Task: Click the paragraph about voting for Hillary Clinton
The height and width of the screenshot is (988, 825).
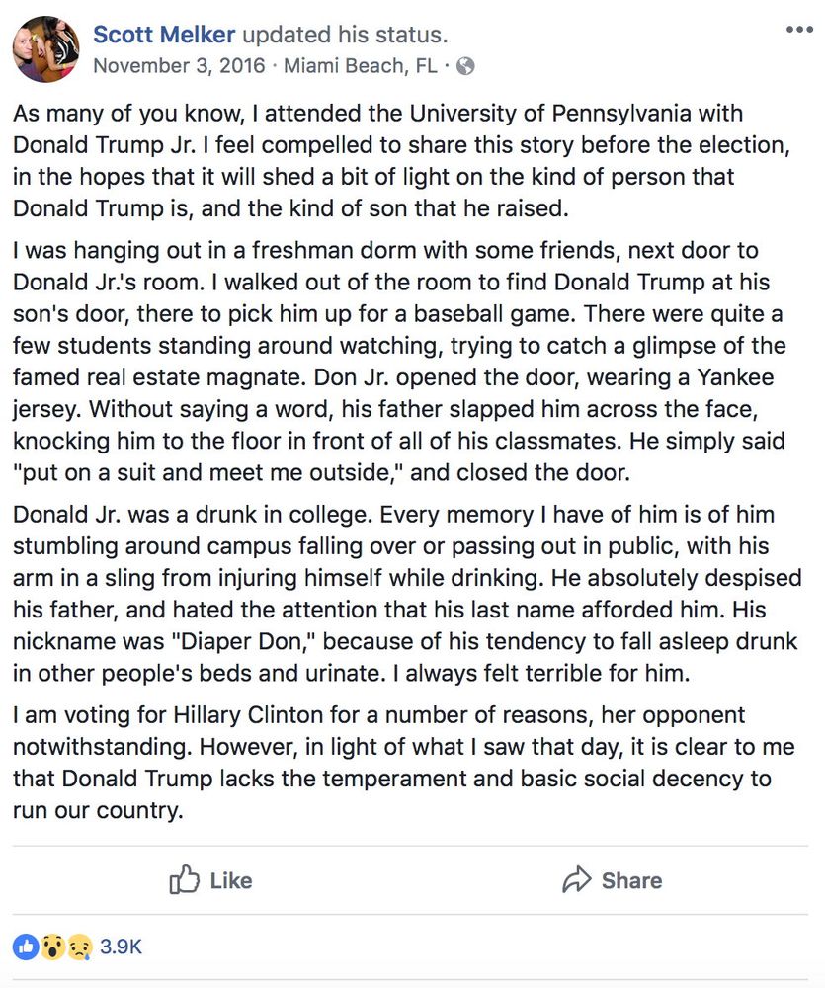Action: pos(403,763)
